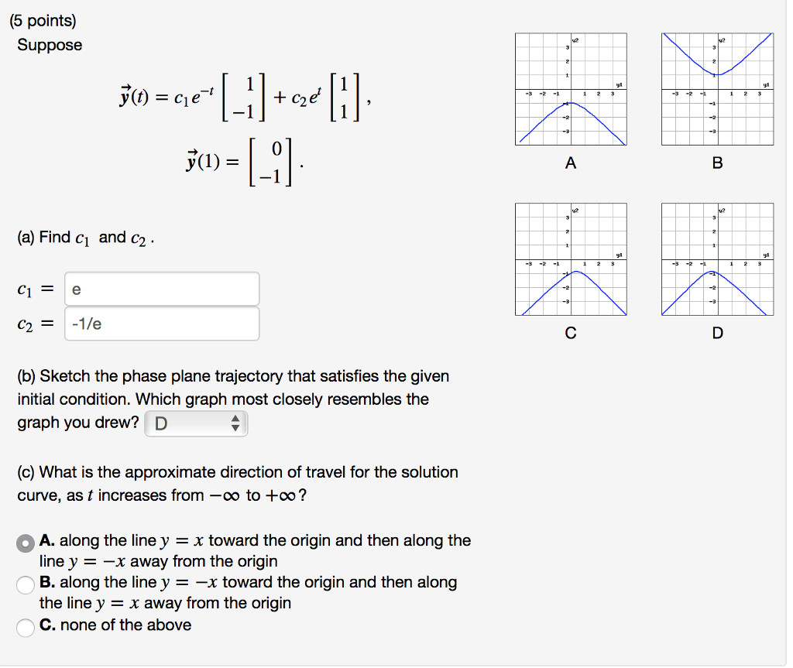Image resolution: width=793 pixels, height=668 pixels.
Task: Click phase plane graph D thumbnail
Action: click(717, 259)
